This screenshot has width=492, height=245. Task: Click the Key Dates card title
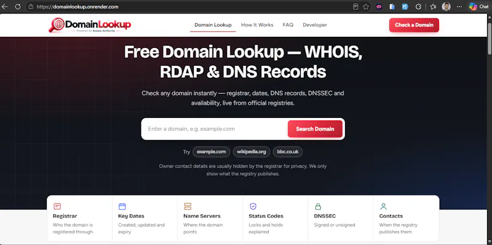(x=131, y=216)
